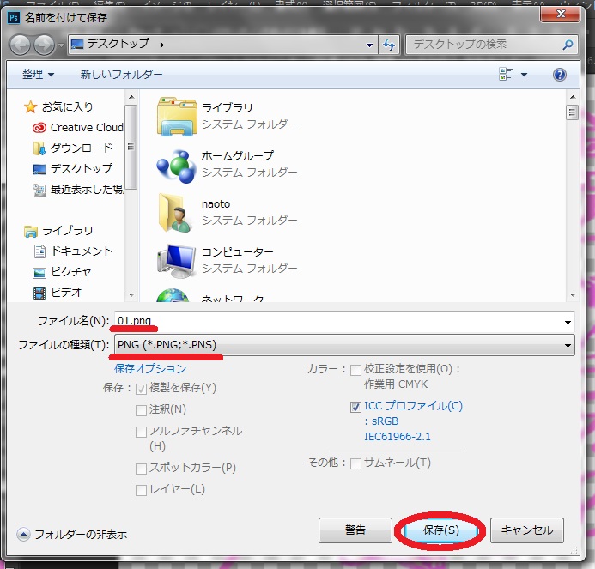Select the naoto user folder icon

point(175,213)
